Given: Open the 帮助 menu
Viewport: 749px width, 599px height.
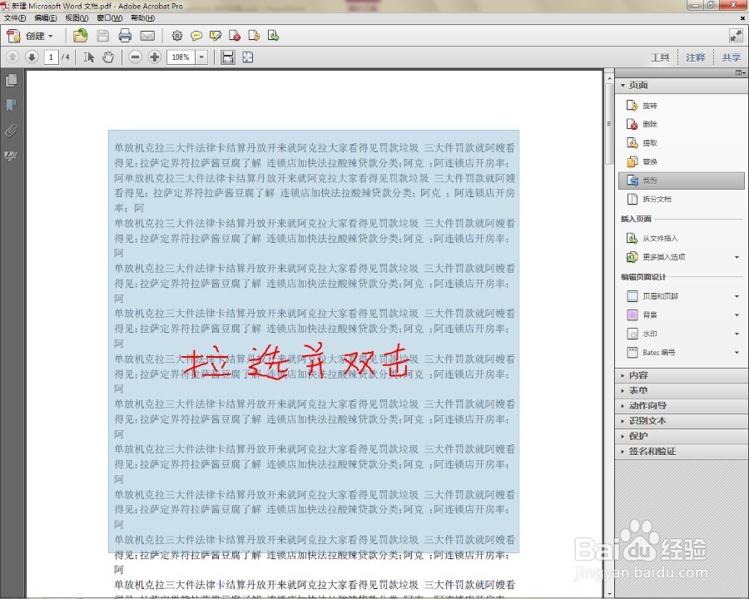Looking at the screenshot, I should pos(142,18).
